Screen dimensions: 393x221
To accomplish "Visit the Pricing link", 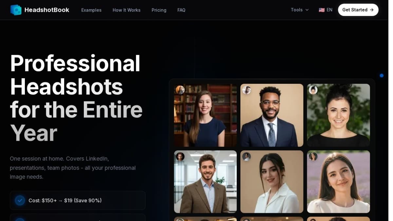I will click(159, 10).
